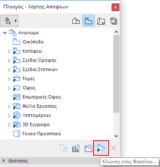Click the Σχέδια Οροφής folder icon
Viewport: 160px width, 167px height.
click(x=17, y=60)
